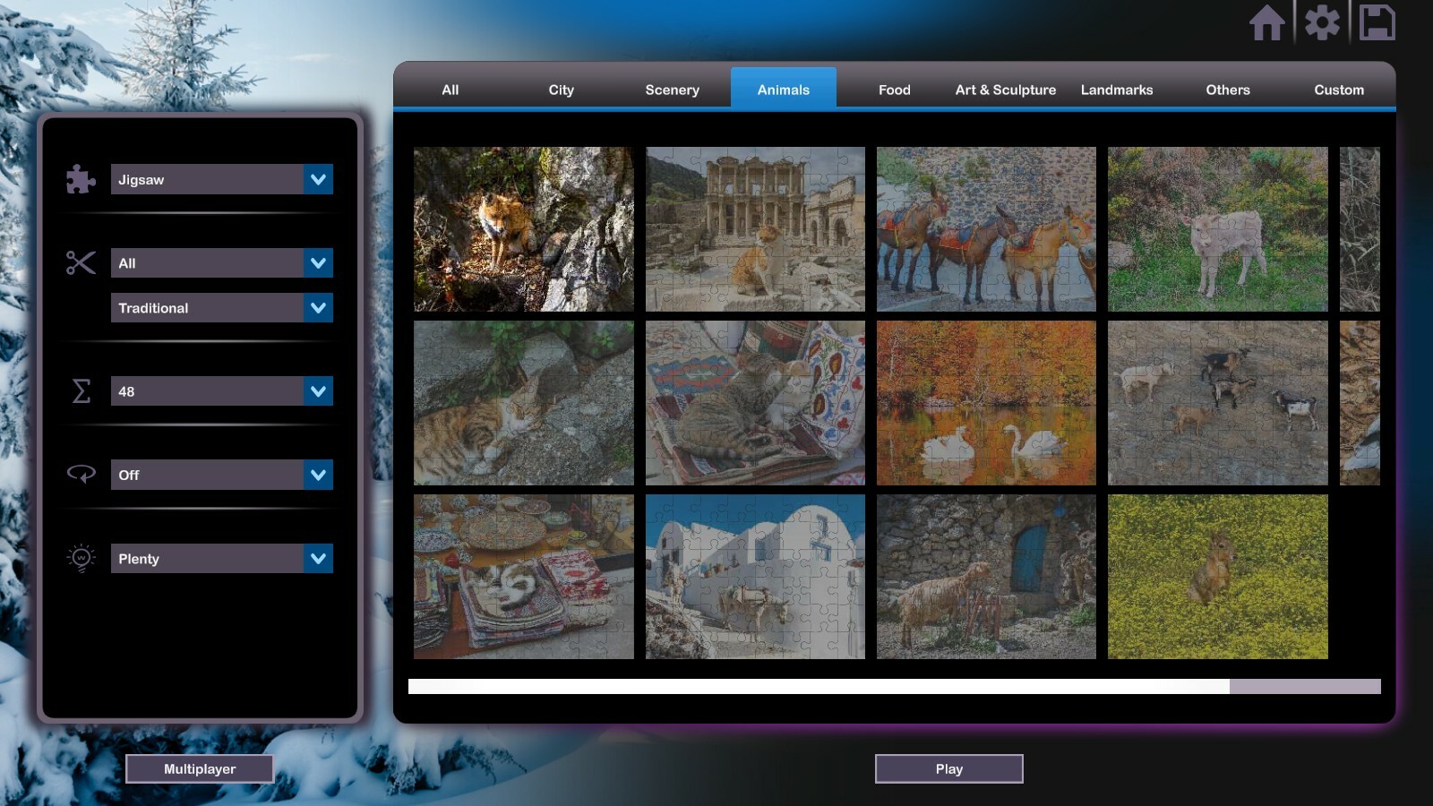This screenshot has height=806, width=1433.
Task: Click the save icon
Action: click(1379, 23)
